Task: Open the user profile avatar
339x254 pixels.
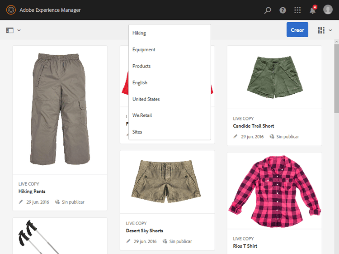Action: [328, 10]
